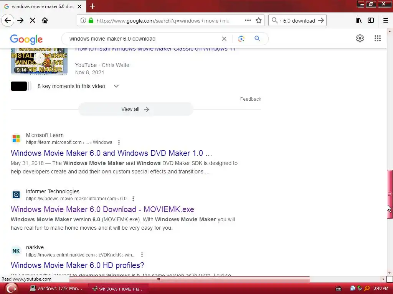Show site information icon in address bar
Viewport: 393px width, 294px height.
coord(83,21)
